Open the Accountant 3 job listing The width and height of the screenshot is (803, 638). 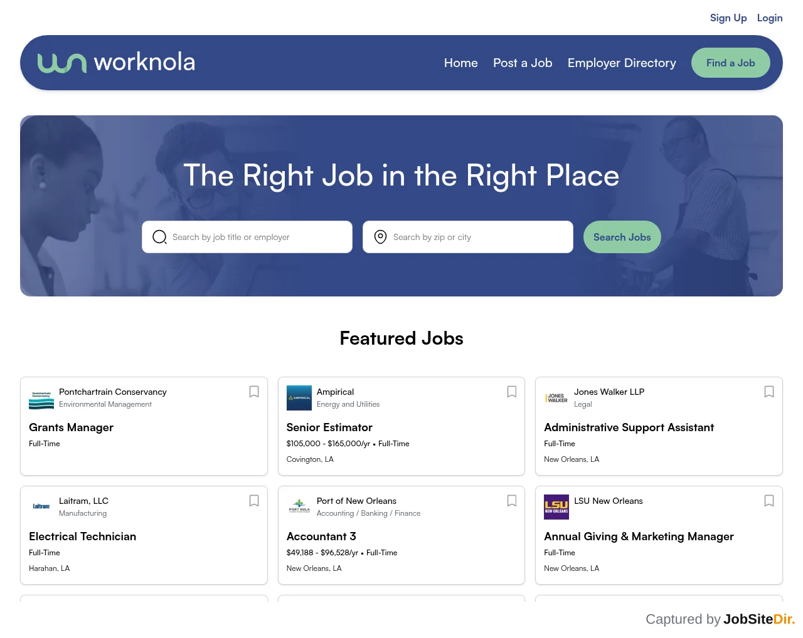coord(321,536)
